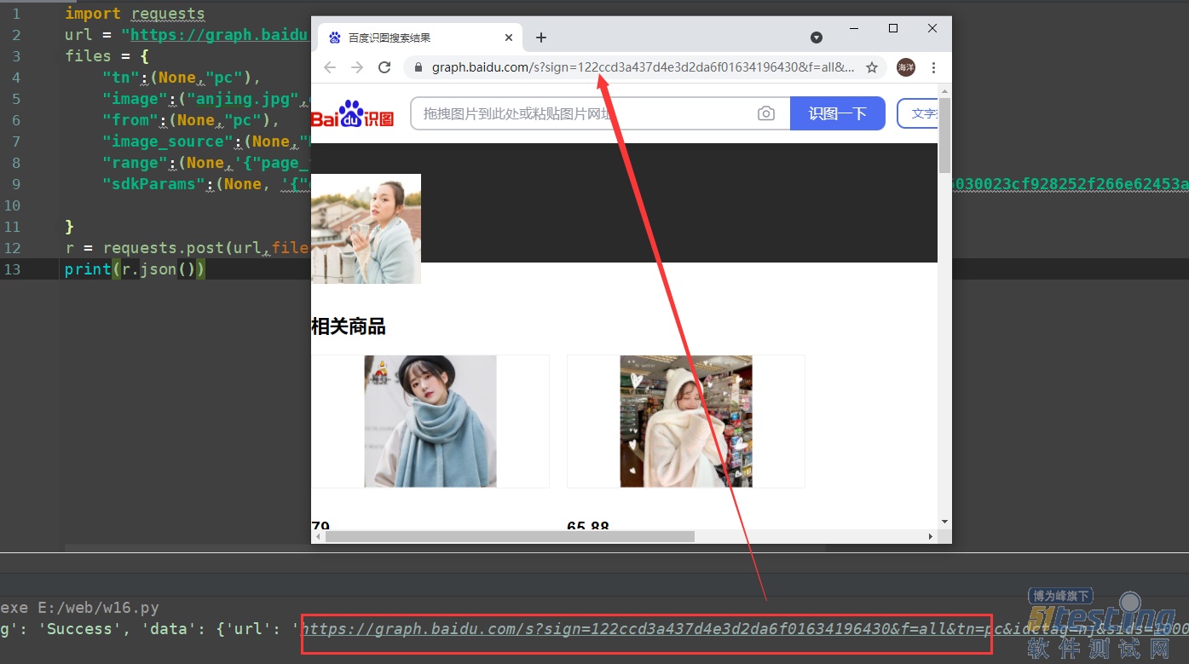Screen dimensions: 1189x664
Task: Open the blue scarf product image
Action: pyautogui.click(x=430, y=421)
